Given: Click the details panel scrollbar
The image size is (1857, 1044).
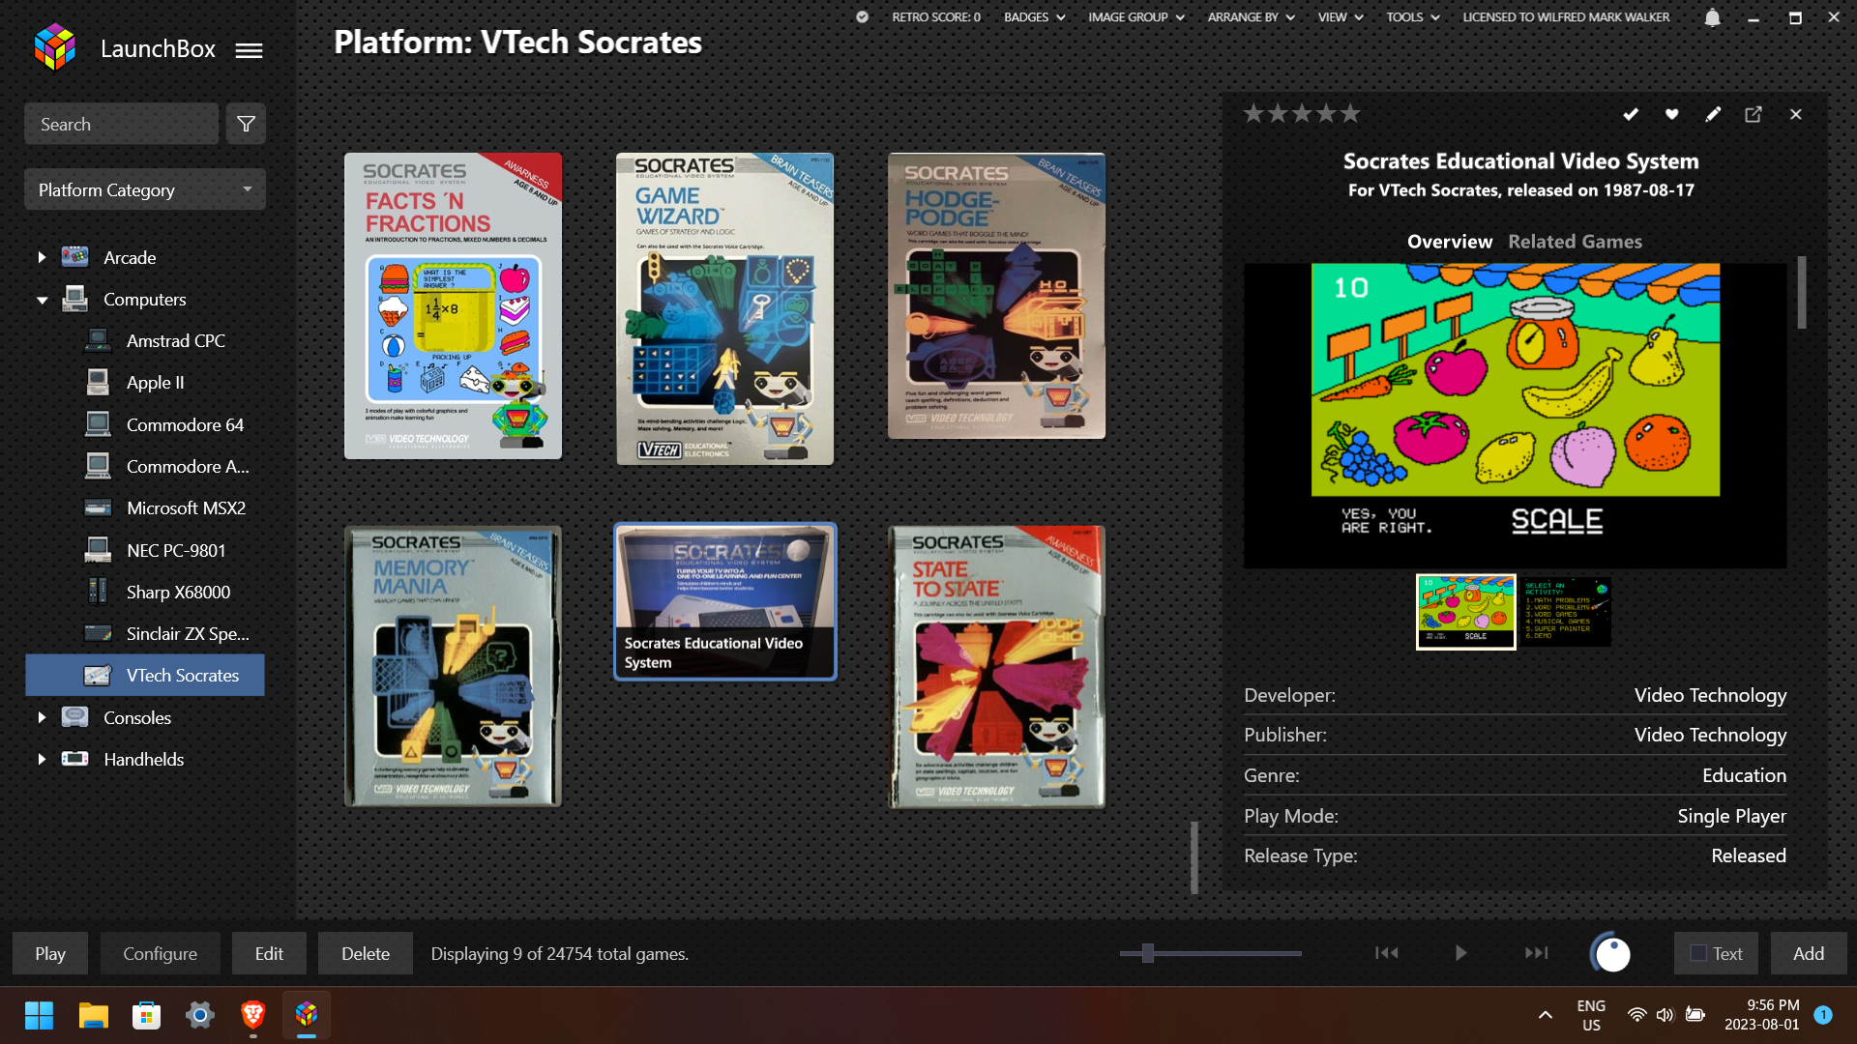Looking at the screenshot, I should coord(1802,292).
